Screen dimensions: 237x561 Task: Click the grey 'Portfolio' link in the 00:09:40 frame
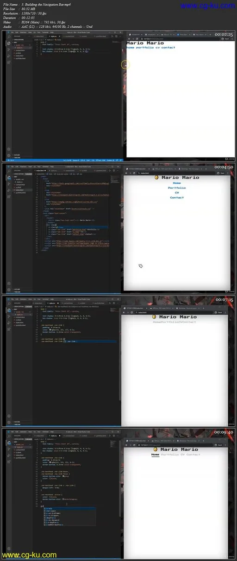click(x=170, y=455)
